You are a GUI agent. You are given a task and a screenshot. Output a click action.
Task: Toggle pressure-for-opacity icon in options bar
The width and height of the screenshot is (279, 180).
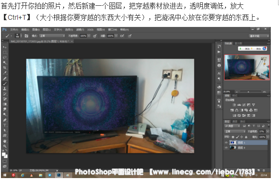(x=95, y=36)
